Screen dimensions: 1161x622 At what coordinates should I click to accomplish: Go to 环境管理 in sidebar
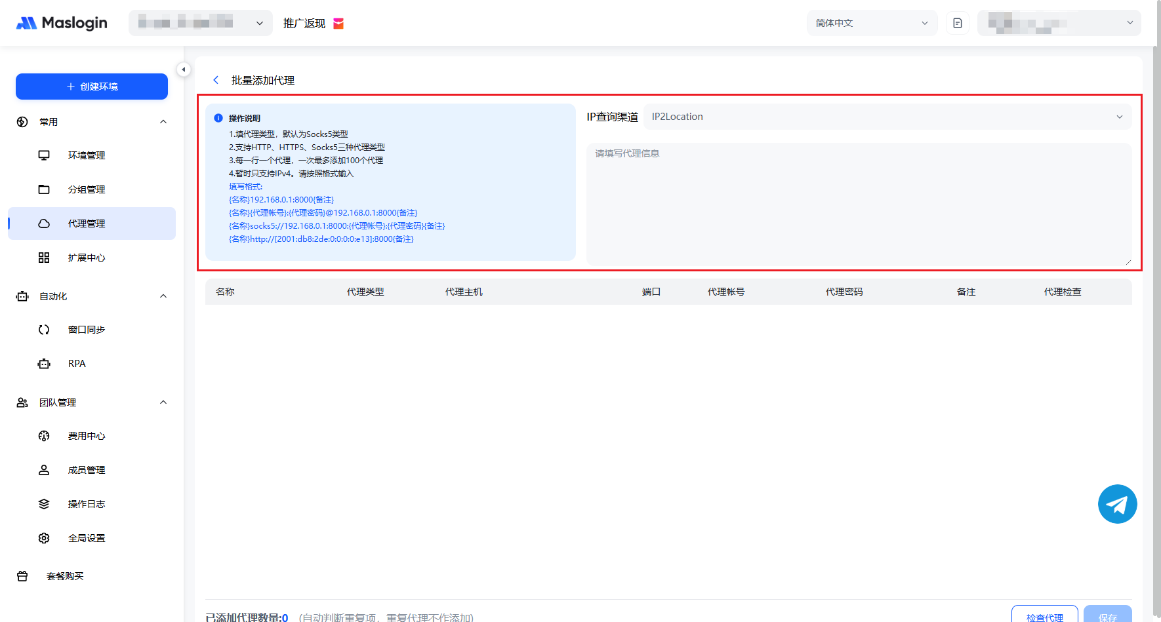pos(86,155)
